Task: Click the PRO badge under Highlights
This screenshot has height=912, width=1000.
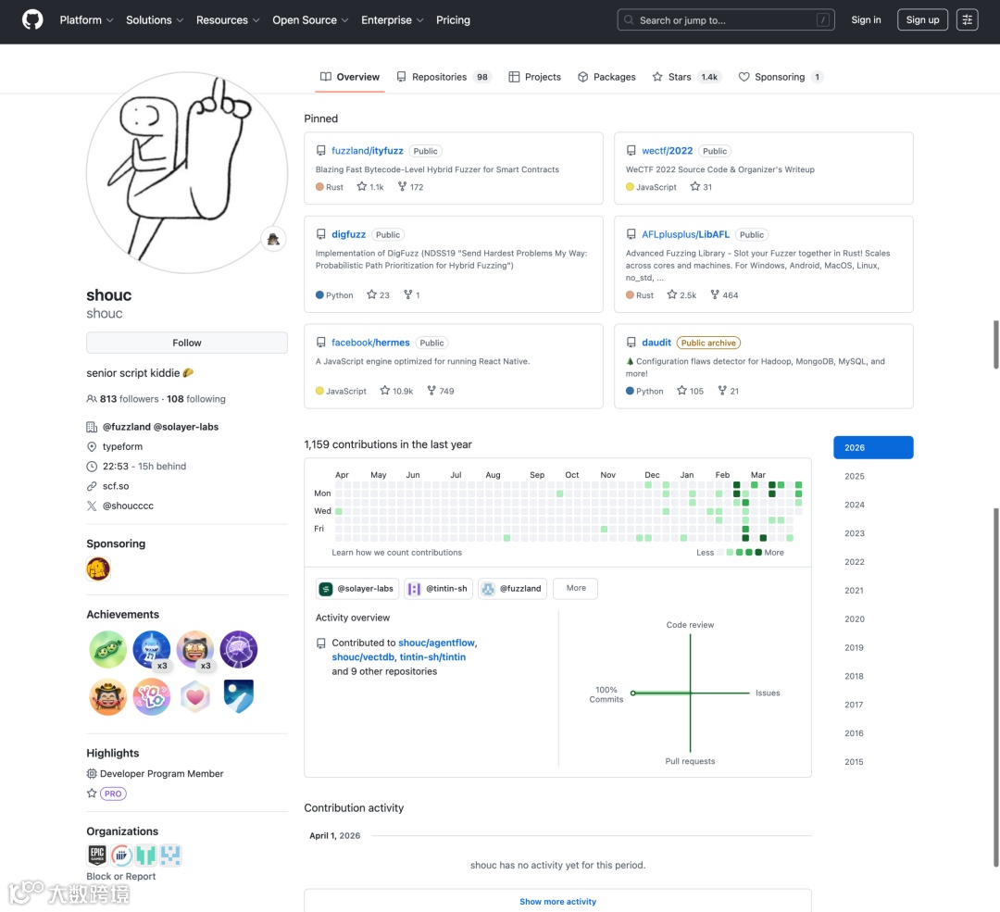Action: [113, 794]
